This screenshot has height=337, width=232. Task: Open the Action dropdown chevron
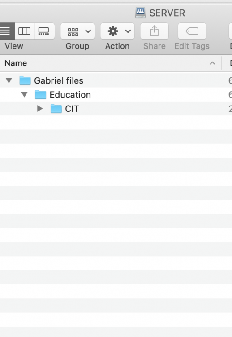coord(128,31)
